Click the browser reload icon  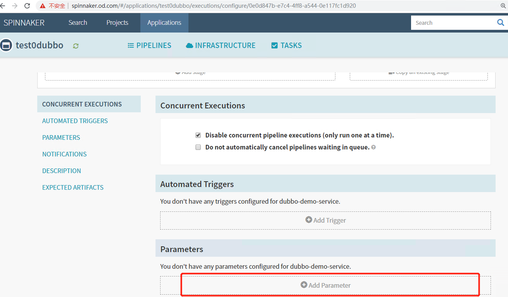pyautogui.click(x=27, y=6)
